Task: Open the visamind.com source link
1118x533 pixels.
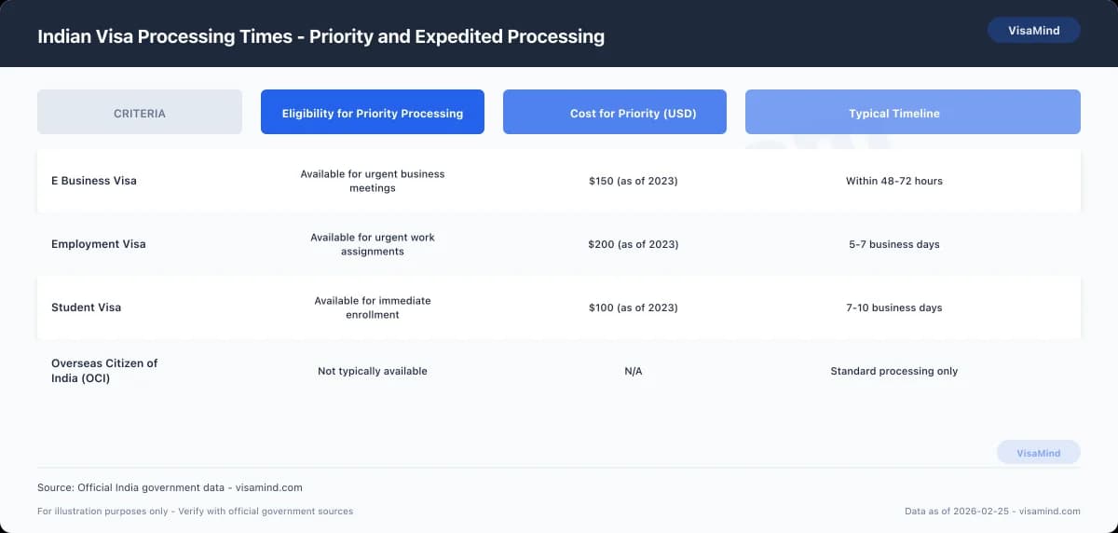Action: click(x=267, y=487)
